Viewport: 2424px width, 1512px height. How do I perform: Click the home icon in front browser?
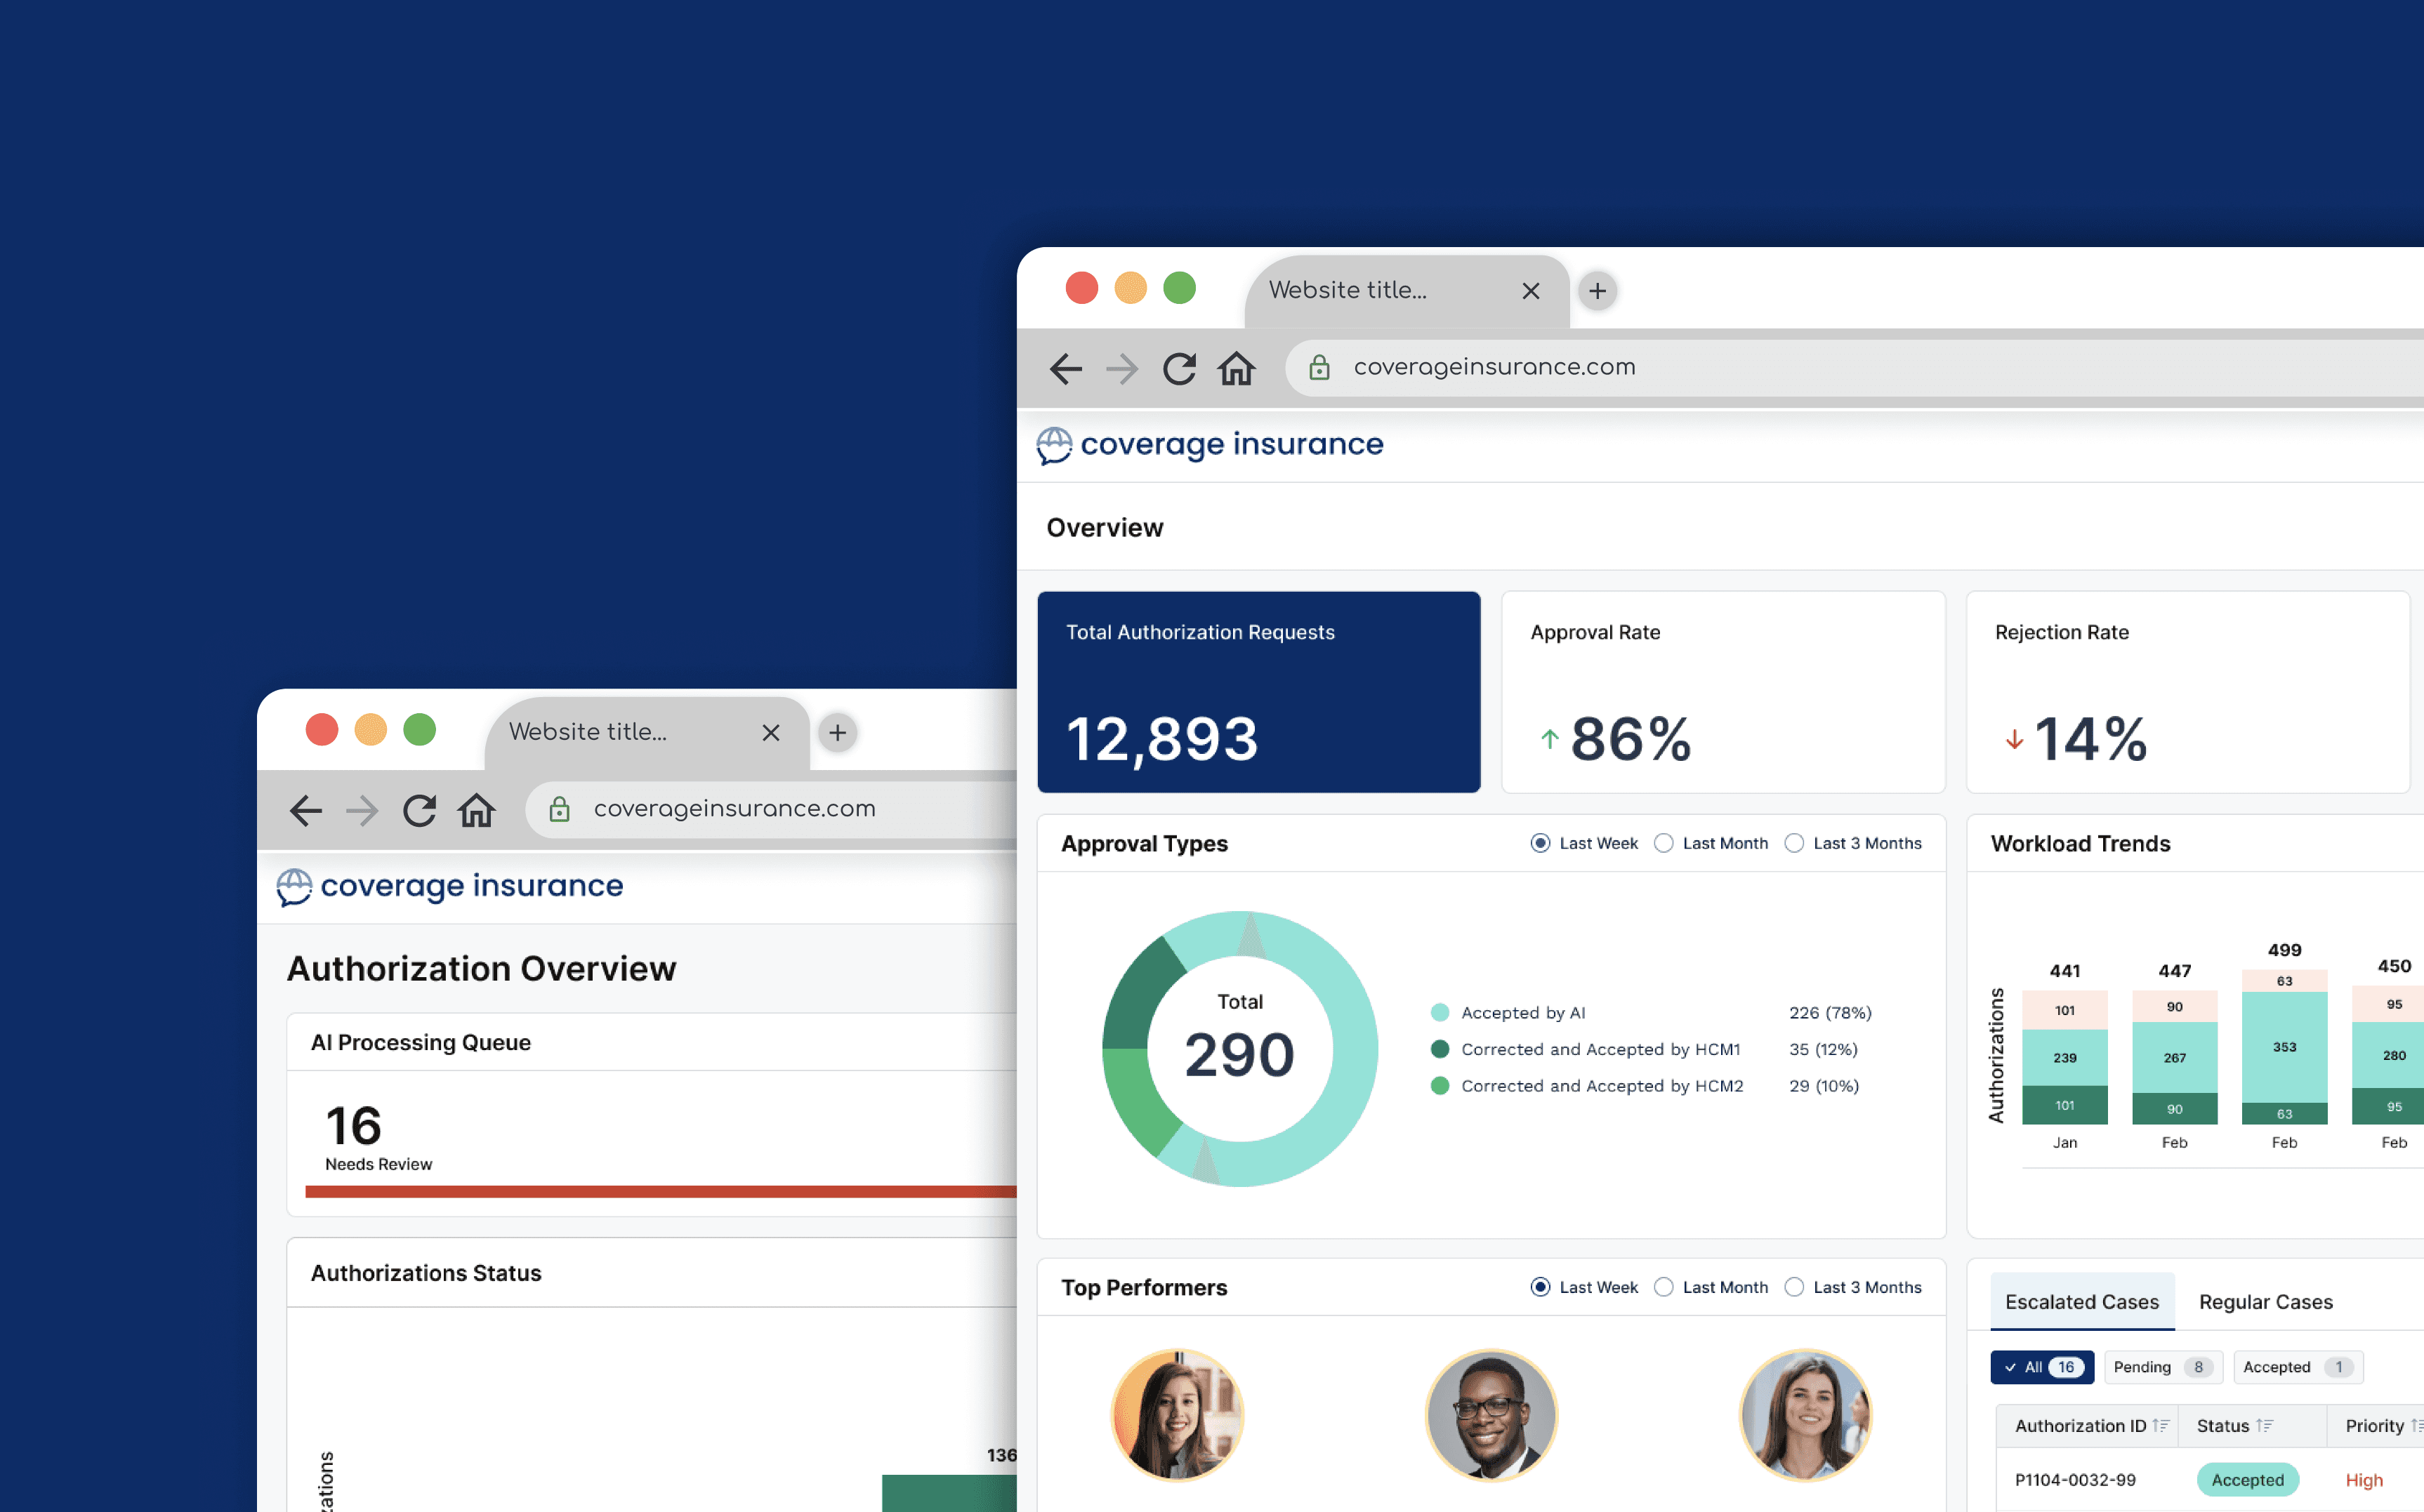pyautogui.click(x=1235, y=368)
